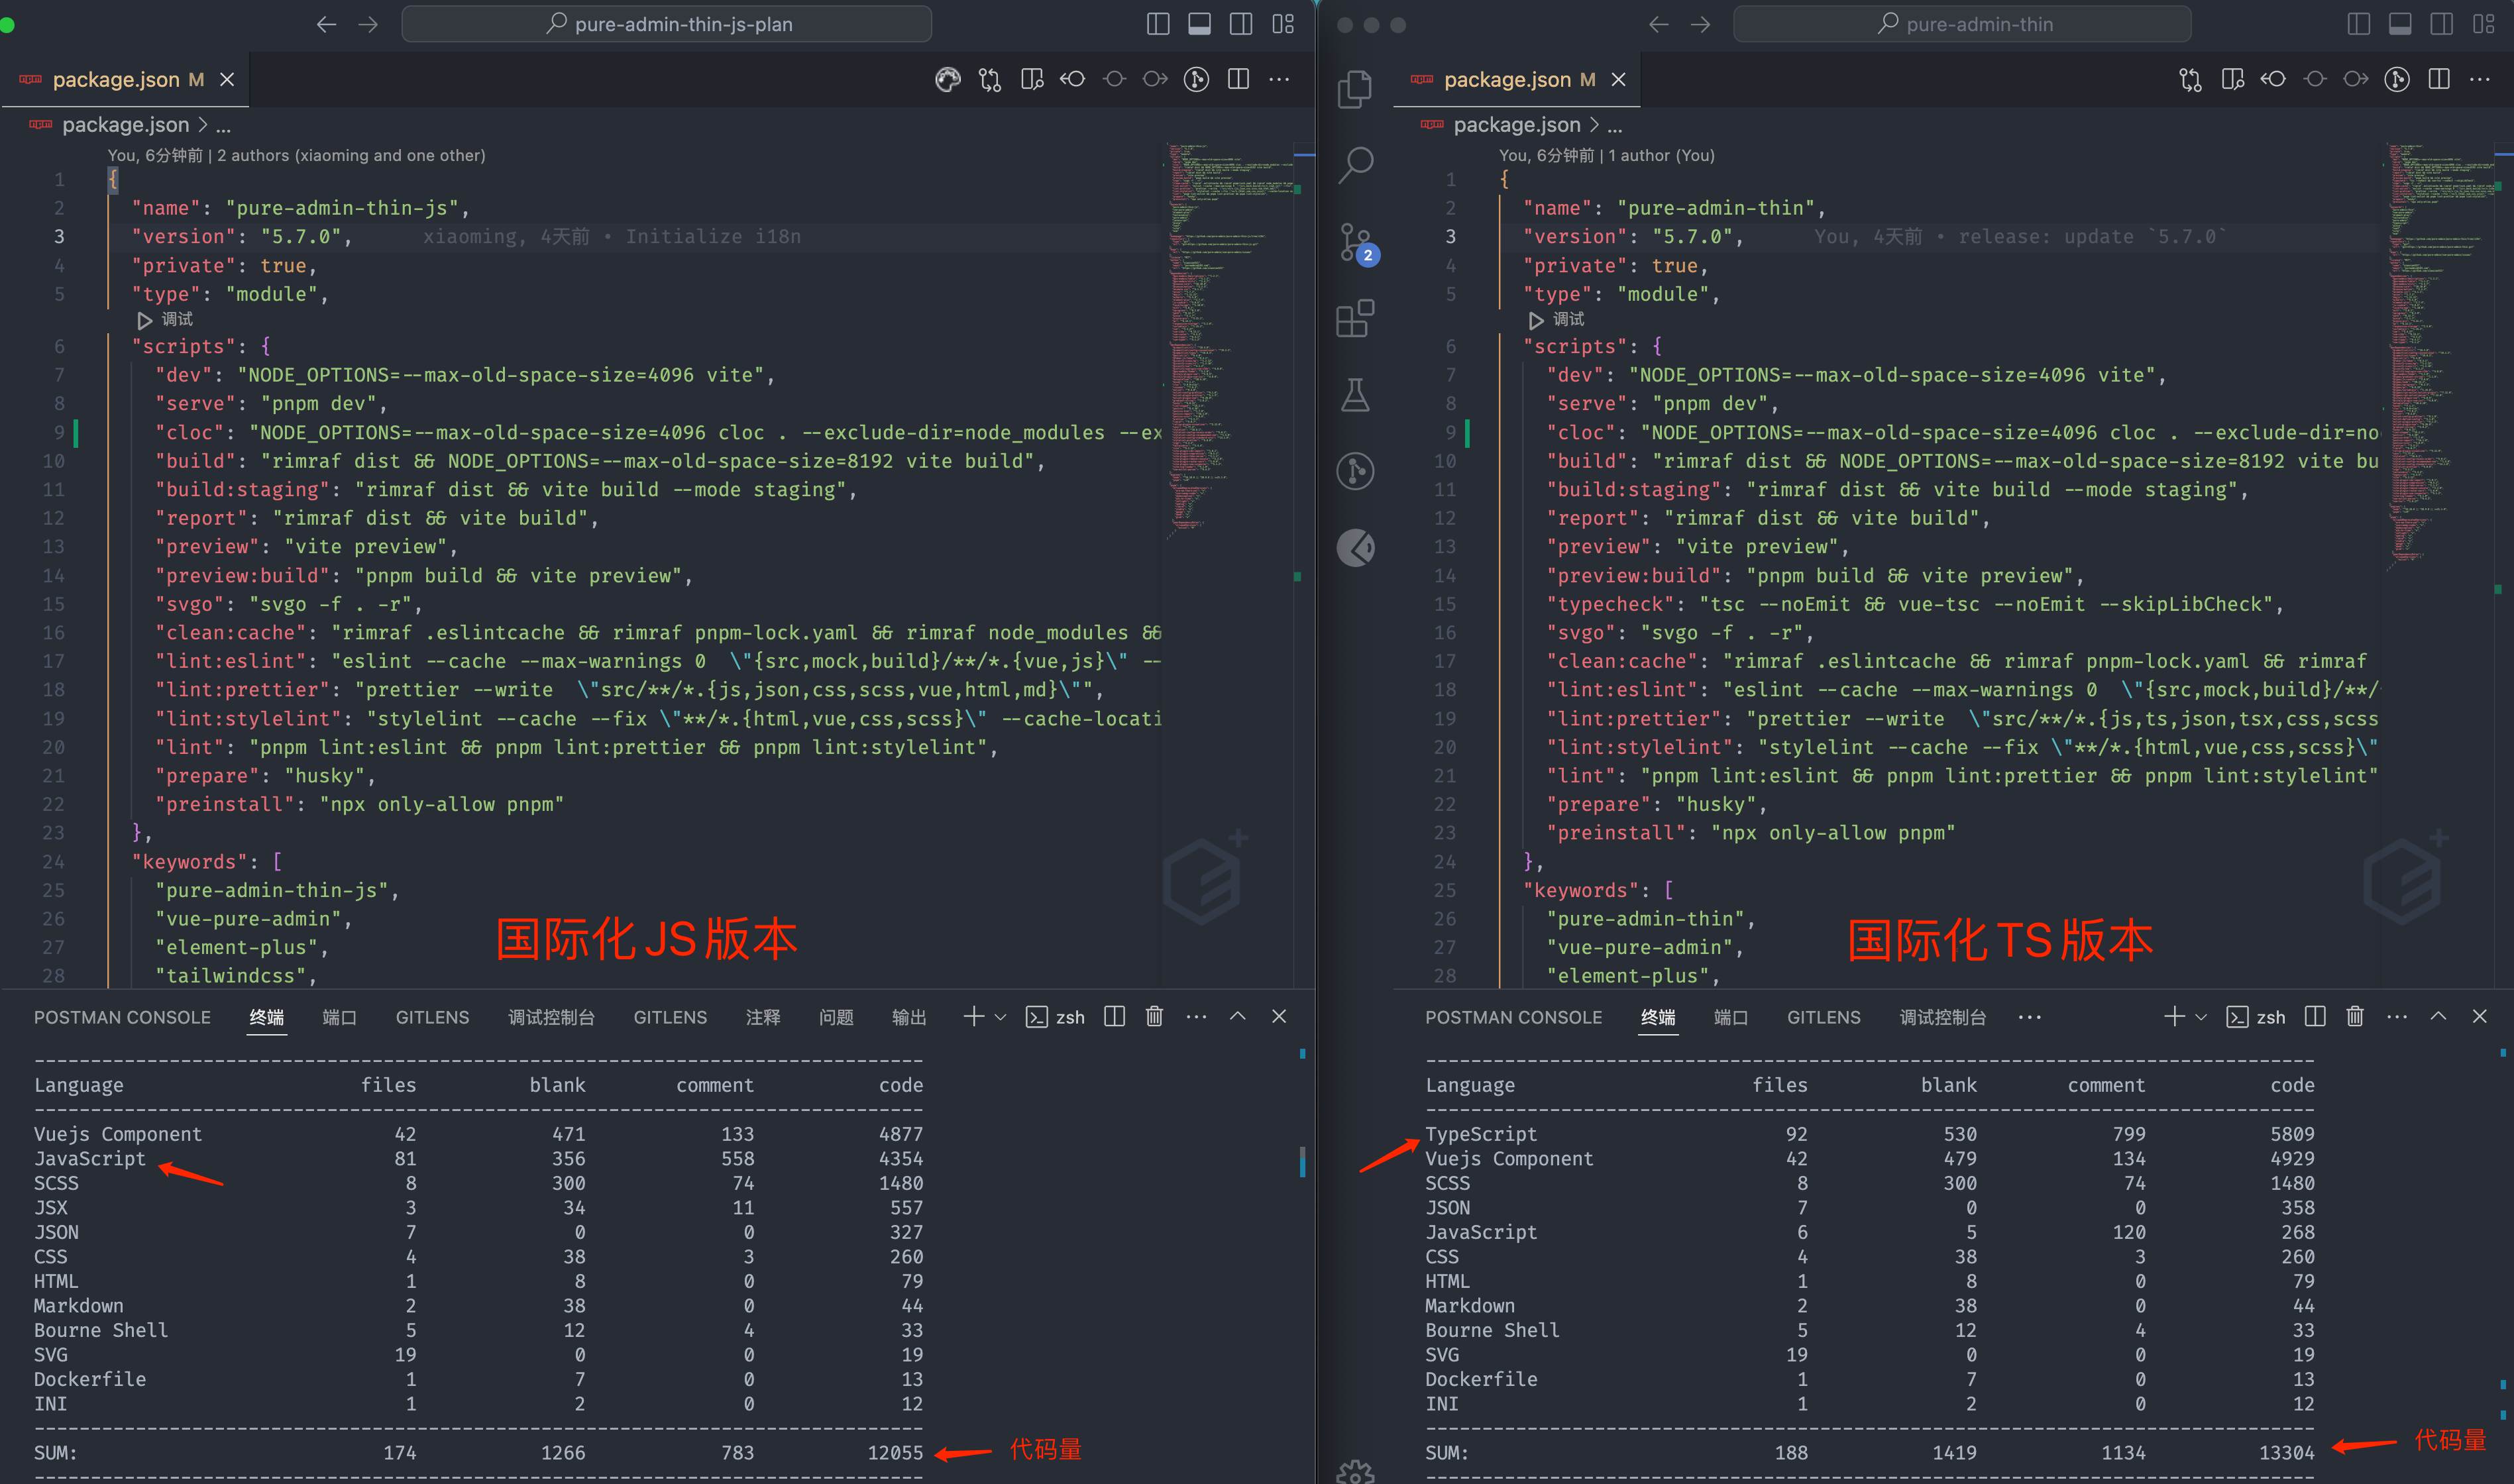The width and height of the screenshot is (2514, 1484).
Task: Switch to 调试控制台 tab in left panel
Action: tap(551, 1017)
